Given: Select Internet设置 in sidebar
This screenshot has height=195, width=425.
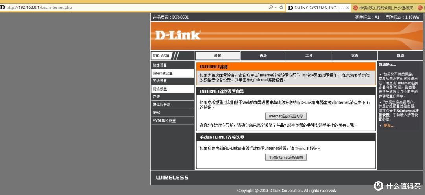Looking at the screenshot, I should [x=172, y=73].
